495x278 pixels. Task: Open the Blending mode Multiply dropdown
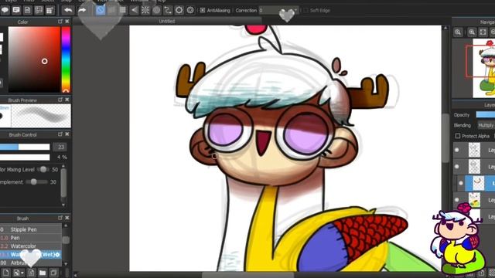pos(486,125)
